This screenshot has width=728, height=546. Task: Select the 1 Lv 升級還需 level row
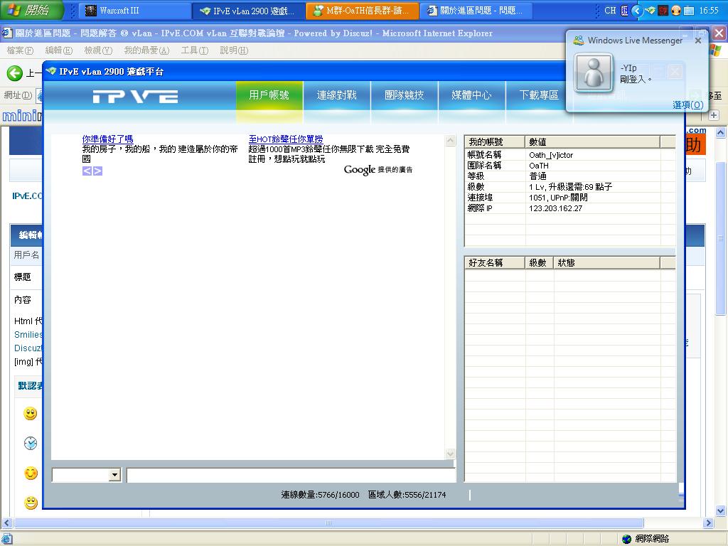click(x=570, y=187)
